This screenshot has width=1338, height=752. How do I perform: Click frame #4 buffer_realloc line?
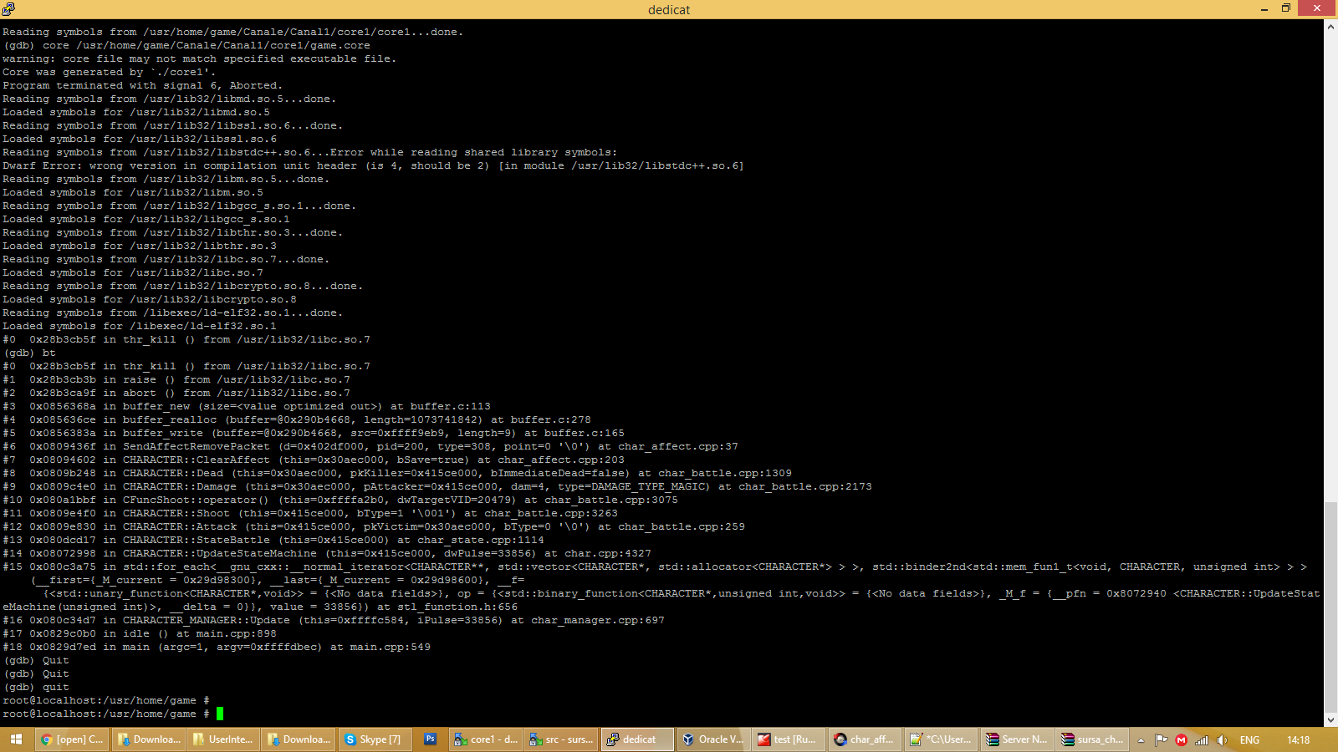tap(297, 419)
